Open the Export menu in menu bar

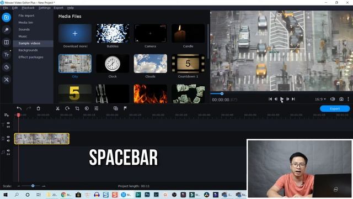(58, 8)
